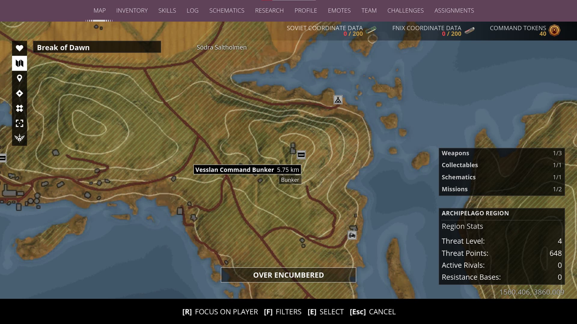Click the CANCEL prompt
This screenshot has height=324, width=577.
[373, 312]
